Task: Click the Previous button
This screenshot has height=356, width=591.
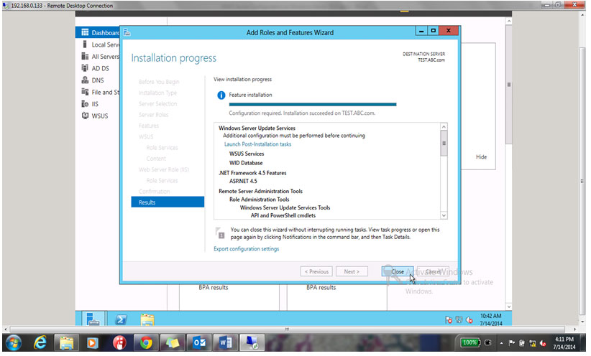Action: coord(316,271)
